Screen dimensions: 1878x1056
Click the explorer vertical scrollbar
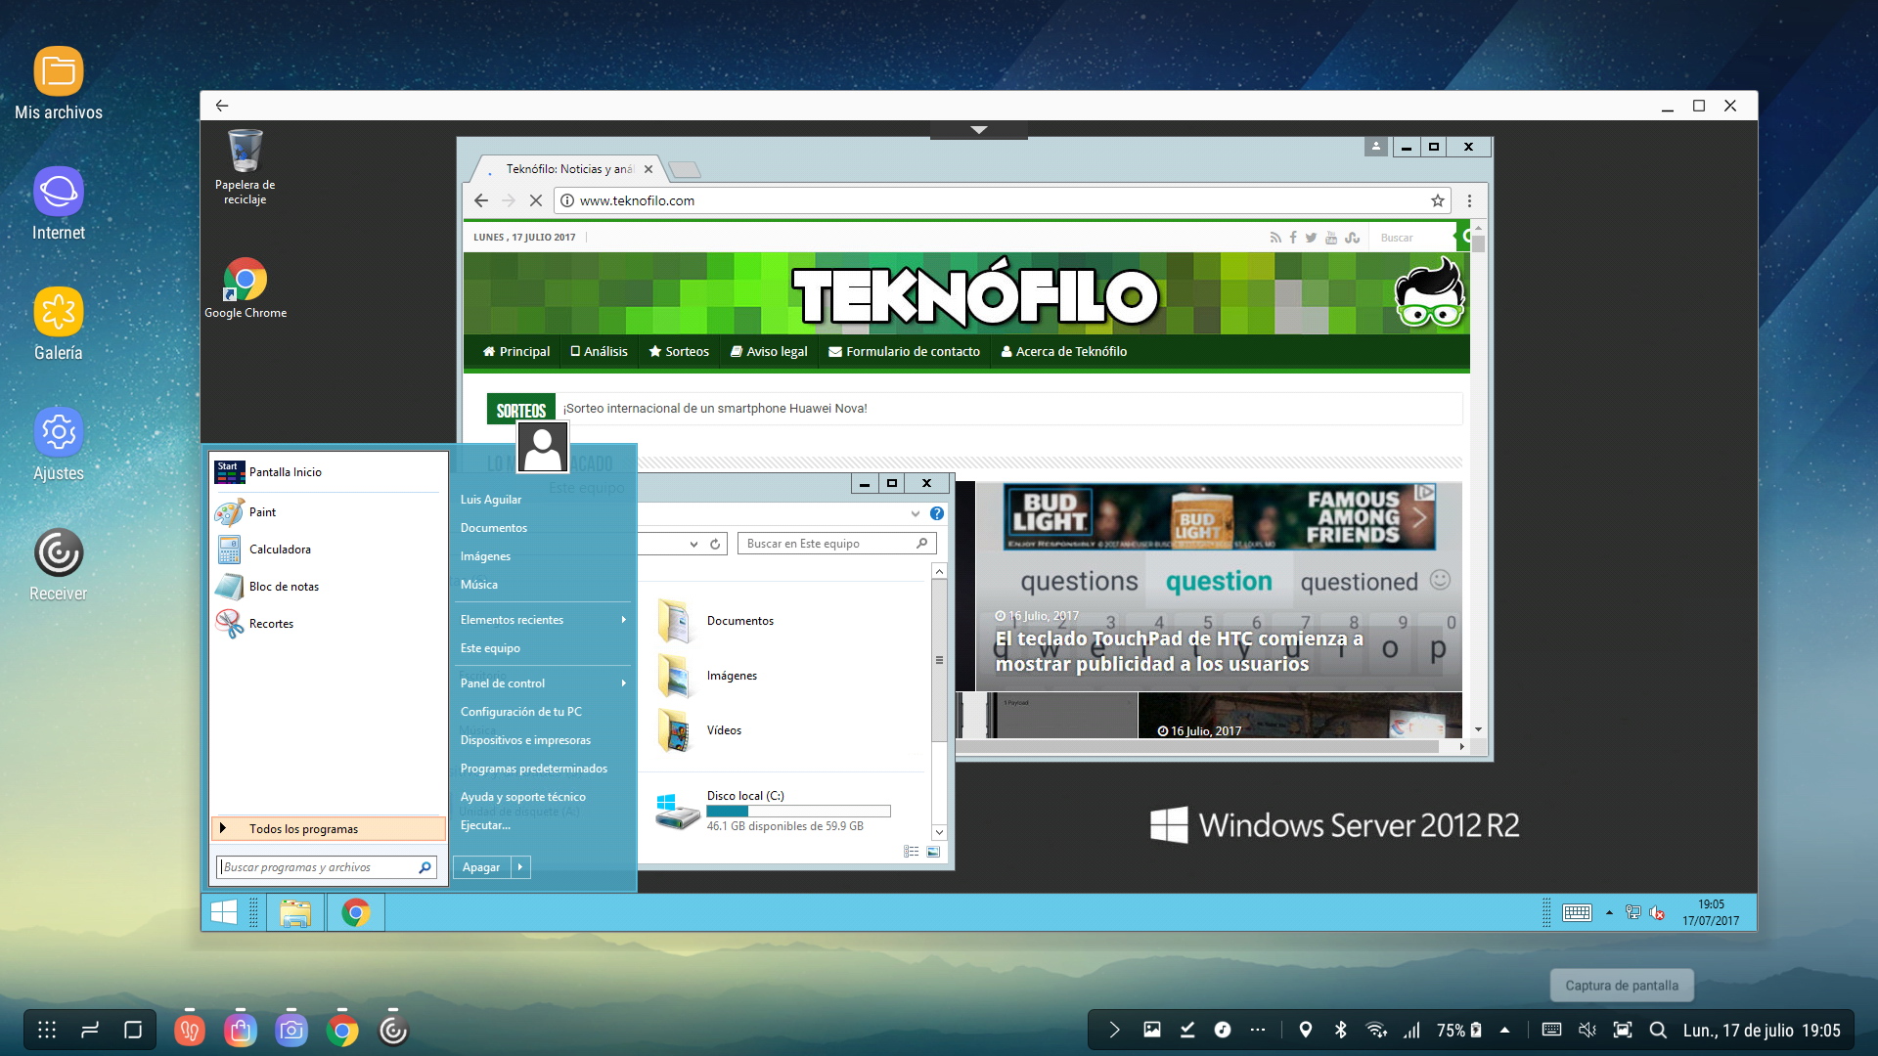939,660
